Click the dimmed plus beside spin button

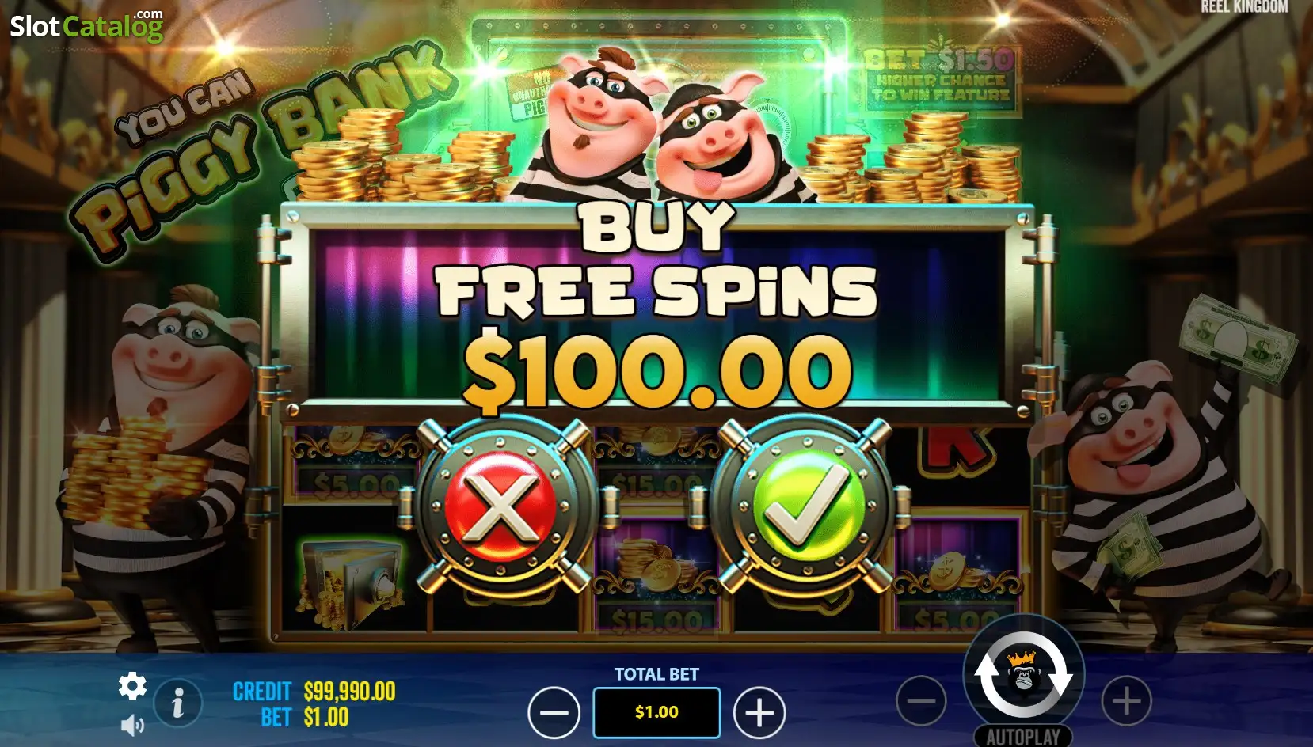pyautogui.click(x=1126, y=701)
